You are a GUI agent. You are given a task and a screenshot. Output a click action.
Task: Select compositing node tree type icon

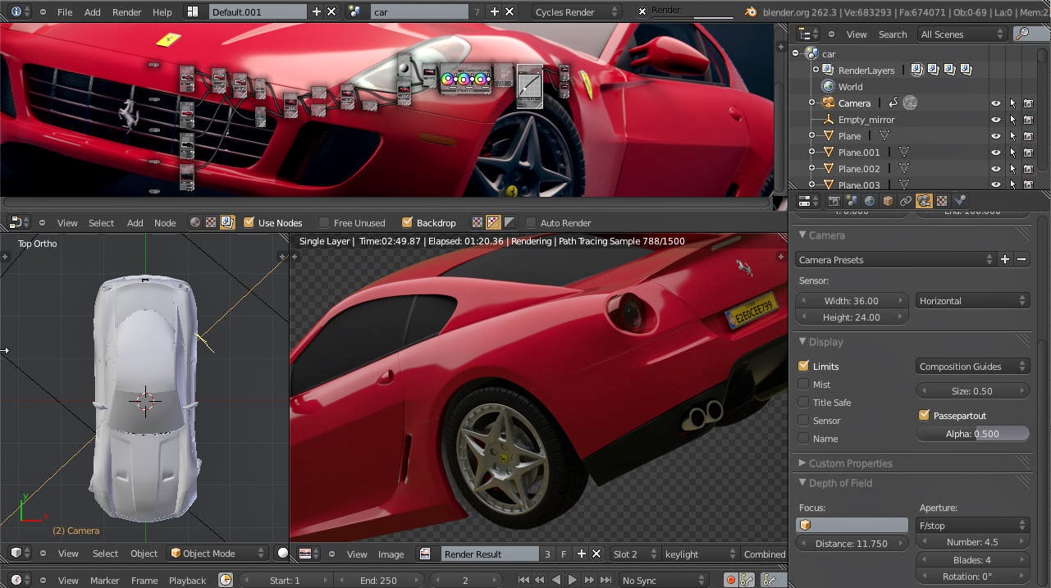(227, 222)
